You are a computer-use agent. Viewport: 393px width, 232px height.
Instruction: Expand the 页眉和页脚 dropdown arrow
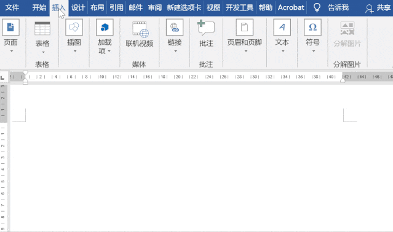point(245,51)
